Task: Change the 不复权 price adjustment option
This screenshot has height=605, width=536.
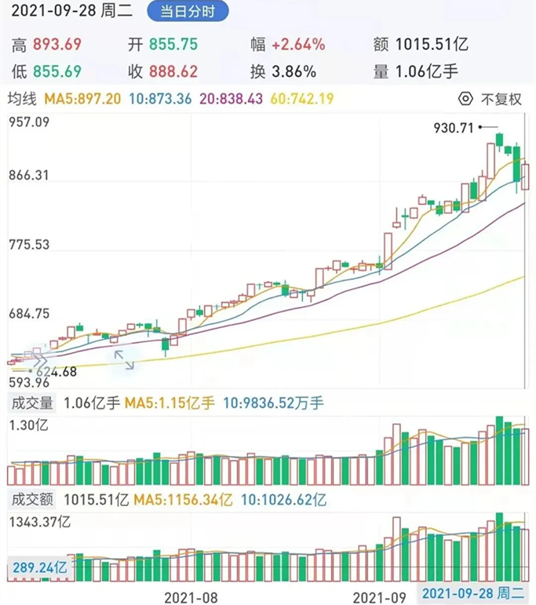Action: coord(501,99)
